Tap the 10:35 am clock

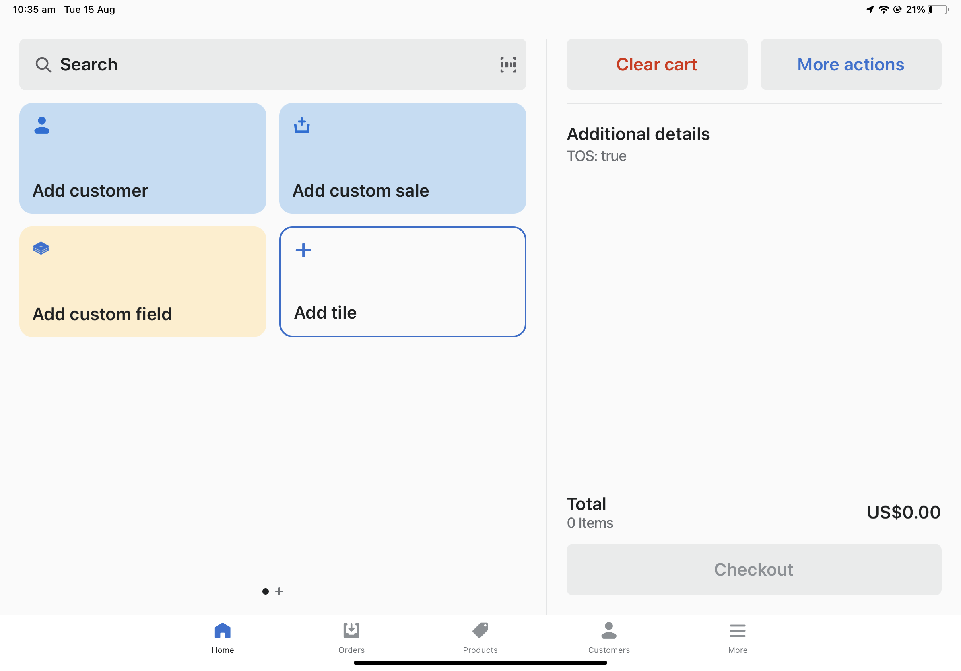coord(34,10)
